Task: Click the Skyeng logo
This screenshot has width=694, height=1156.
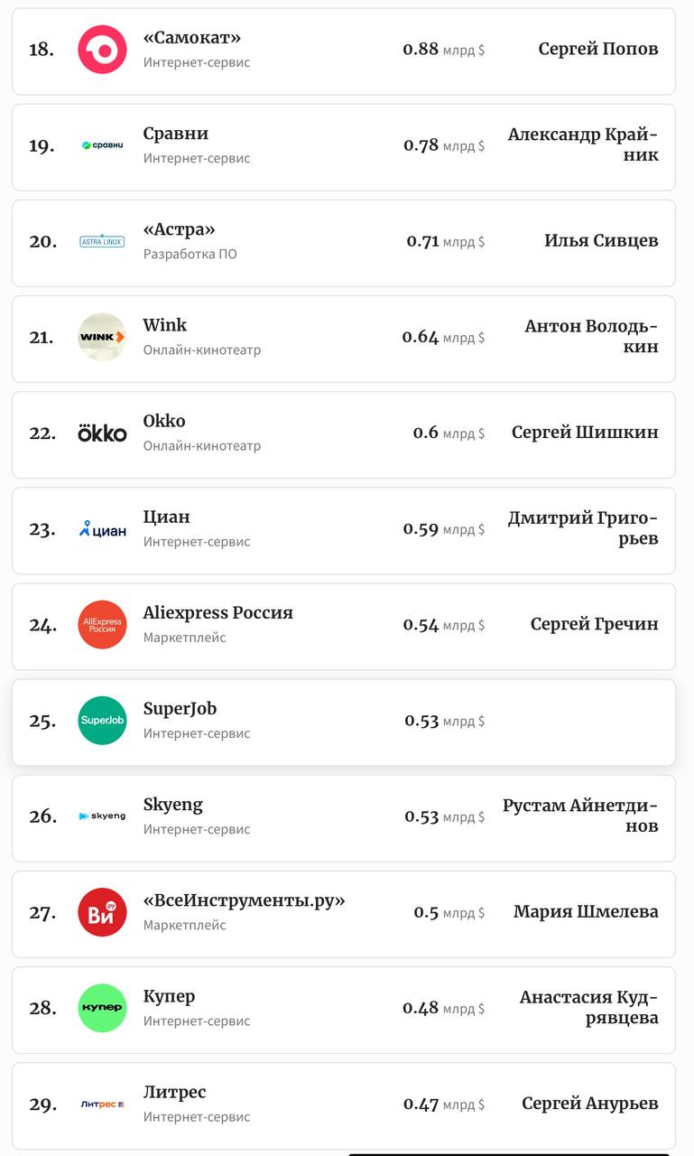Action: click(x=102, y=816)
